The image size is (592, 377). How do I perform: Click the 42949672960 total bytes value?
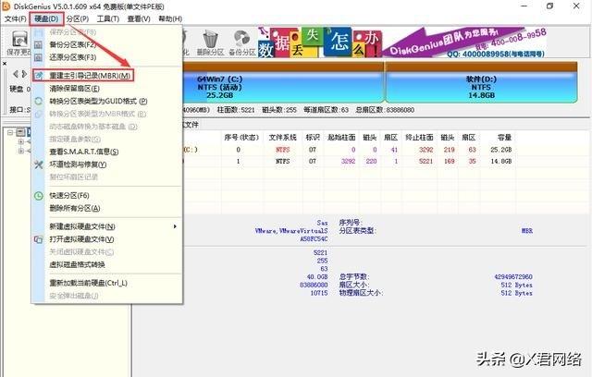513,276
